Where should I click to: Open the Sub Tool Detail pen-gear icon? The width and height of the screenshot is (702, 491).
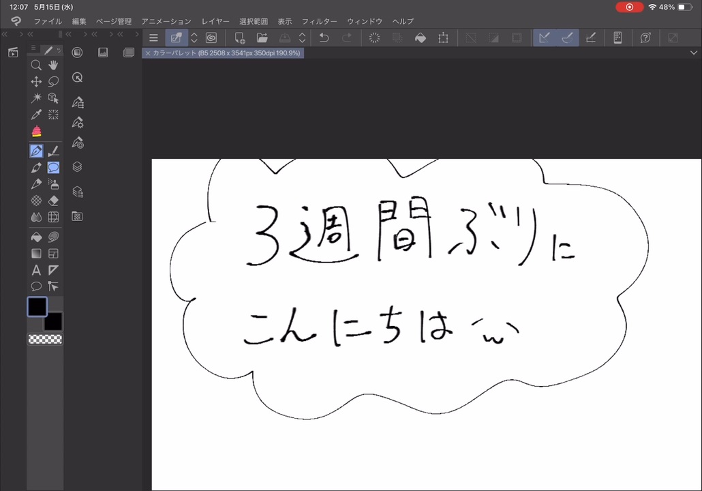click(x=78, y=122)
